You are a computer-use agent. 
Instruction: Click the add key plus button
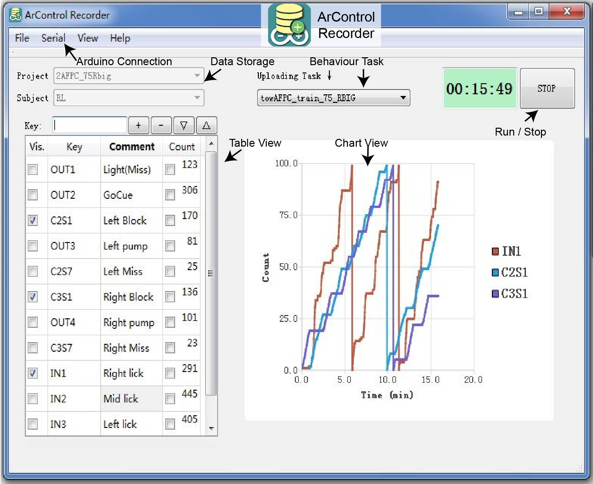point(138,125)
